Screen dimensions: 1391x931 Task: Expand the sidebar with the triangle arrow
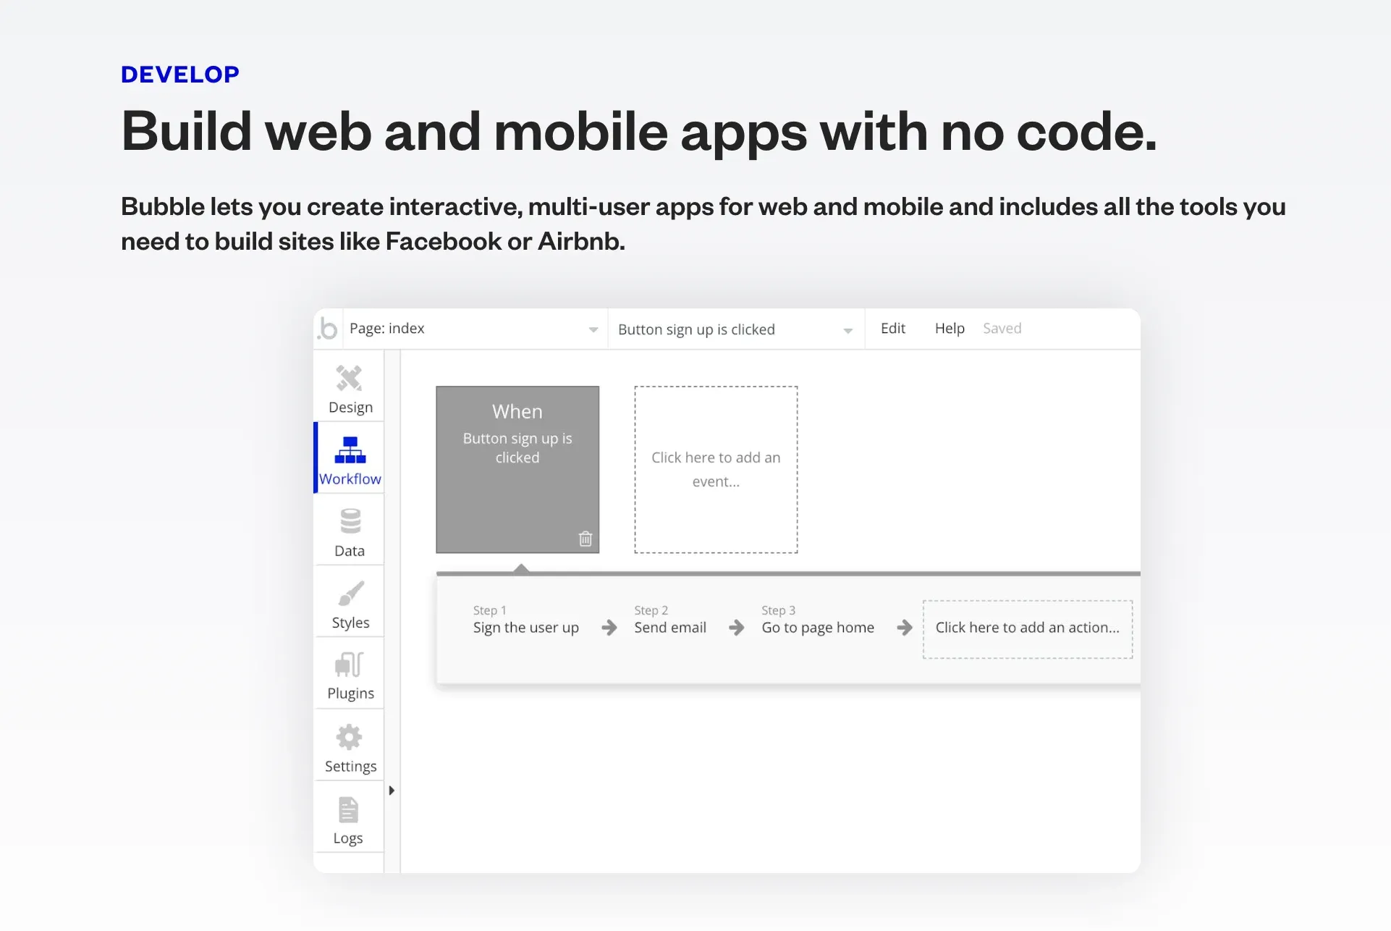tap(392, 791)
